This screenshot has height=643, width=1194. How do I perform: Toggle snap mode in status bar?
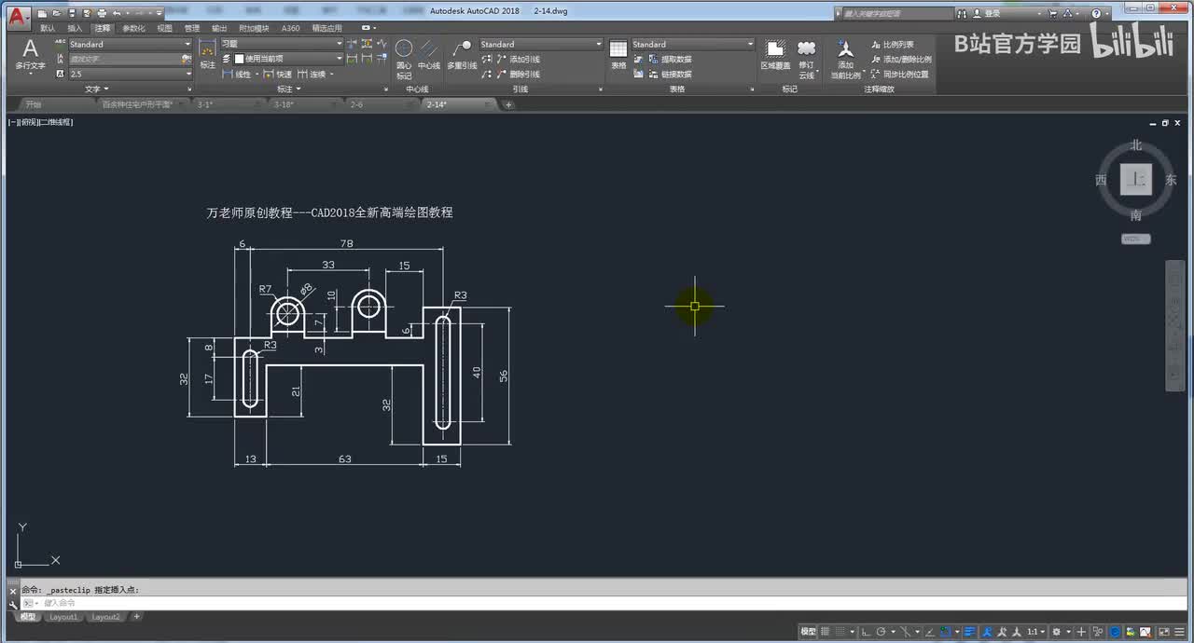click(x=840, y=631)
